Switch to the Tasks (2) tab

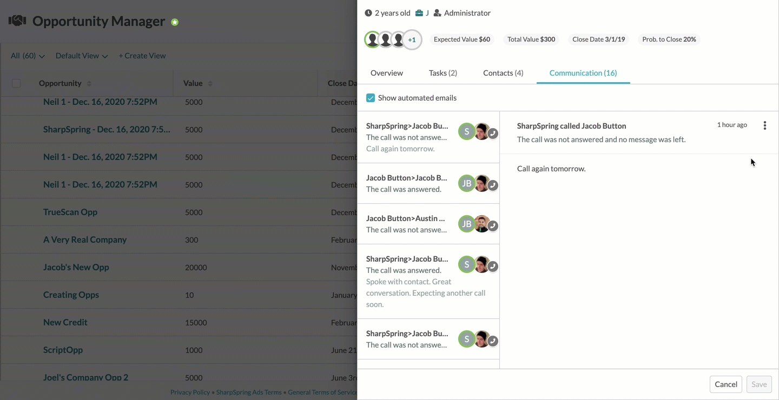coord(443,73)
